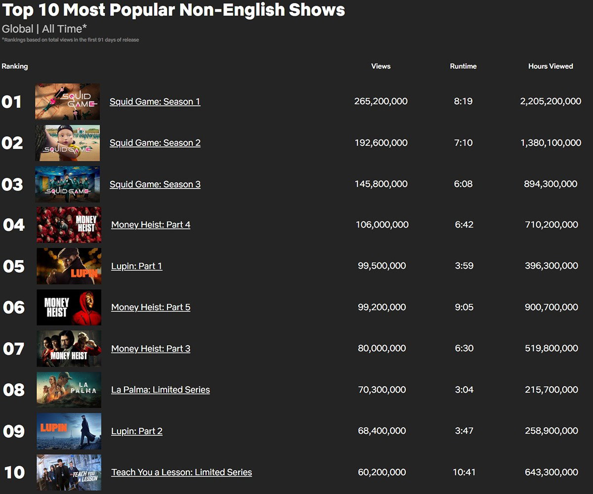This screenshot has height=494, width=593.
Task: Open Teach You a Lesson: Limited Series link
Action: pyautogui.click(x=182, y=472)
